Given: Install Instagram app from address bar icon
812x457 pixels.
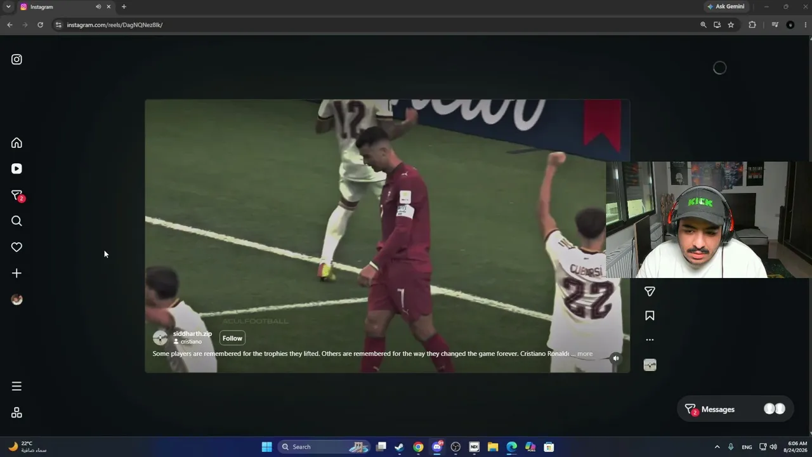Looking at the screenshot, I should (717, 25).
